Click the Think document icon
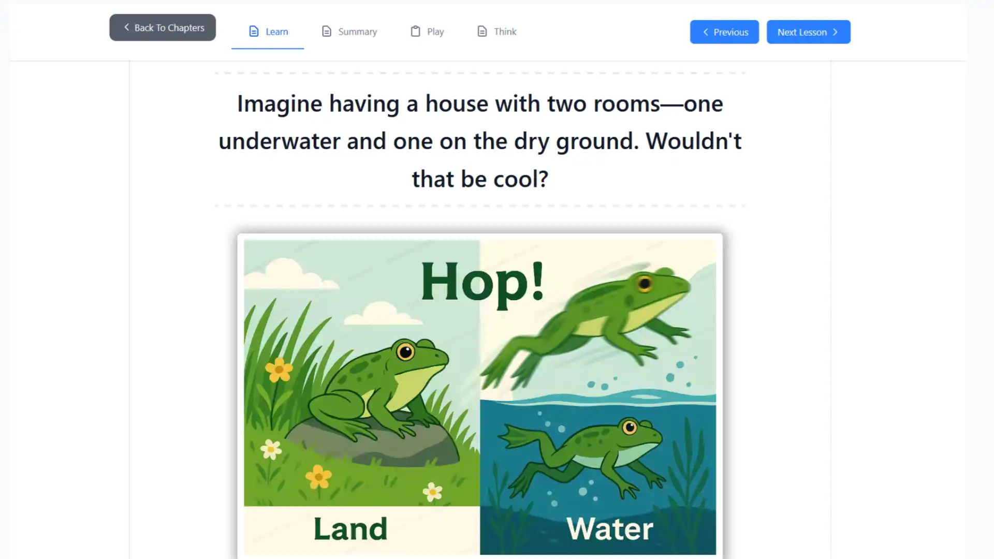Viewport: 994px width, 559px height. (x=481, y=31)
